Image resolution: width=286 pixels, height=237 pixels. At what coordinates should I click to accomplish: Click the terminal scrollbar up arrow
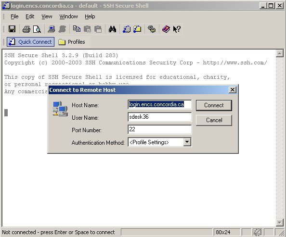pos(279,53)
